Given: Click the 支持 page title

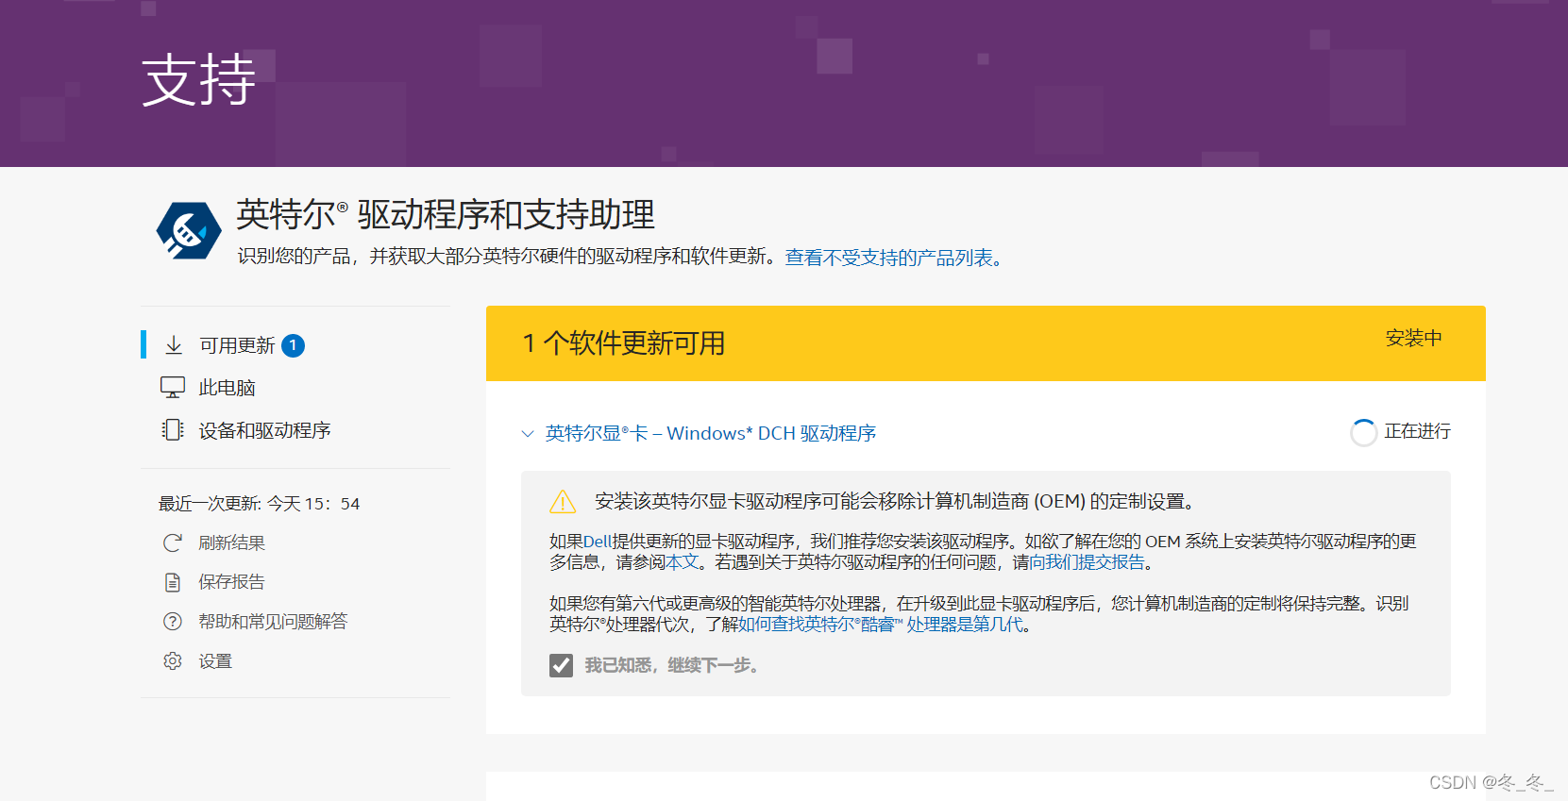Looking at the screenshot, I should [198, 79].
